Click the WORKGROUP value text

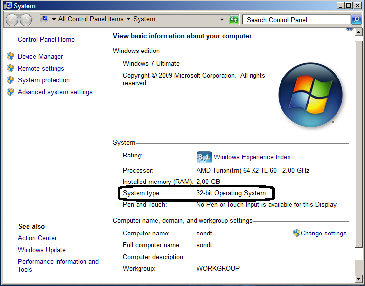(x=218, y=268)
